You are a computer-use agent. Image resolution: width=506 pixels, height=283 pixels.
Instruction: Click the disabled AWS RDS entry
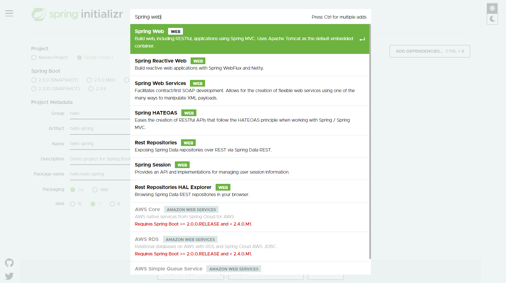[x=250, y=247]
